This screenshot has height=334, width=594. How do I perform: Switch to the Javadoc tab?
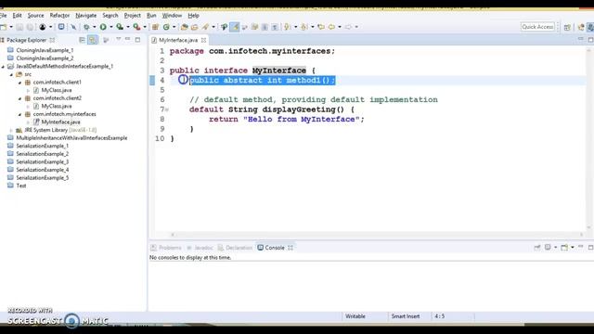pos(200,248)
